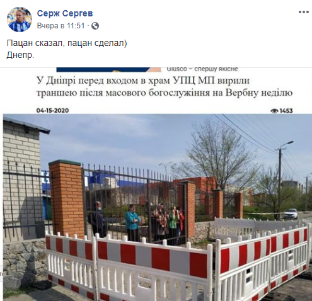Image resolution: width=312 pixels, height=301 pixels.
Task: Click the large orange brick pillar
Action: coord(66,198)
